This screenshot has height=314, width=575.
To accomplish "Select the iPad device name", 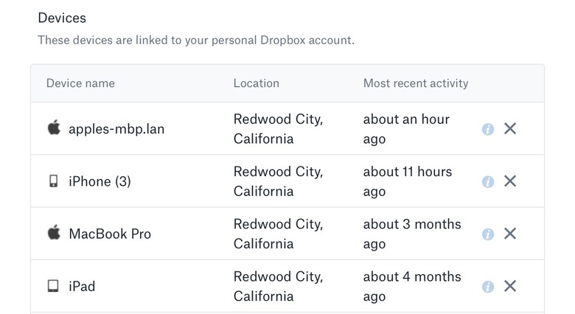I will pyautogui.click(x=82, y=286).
